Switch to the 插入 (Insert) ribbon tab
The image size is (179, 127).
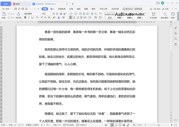pyautogui.click(x=52, y=9)
